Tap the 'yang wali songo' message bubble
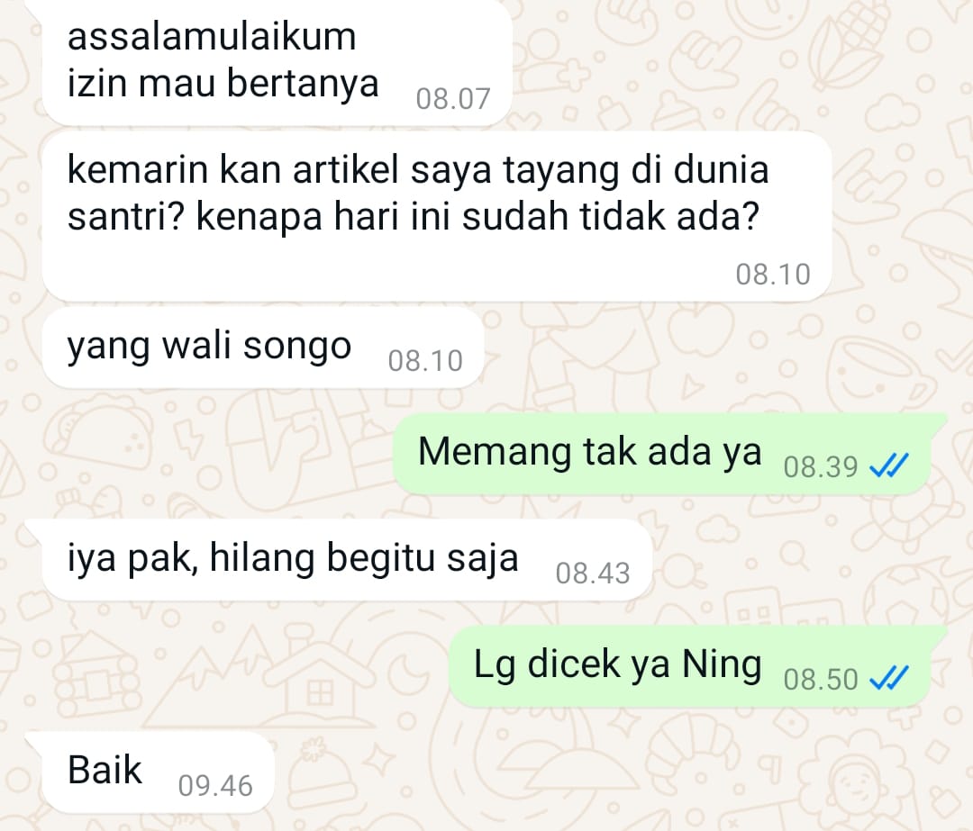 point(262,348)
